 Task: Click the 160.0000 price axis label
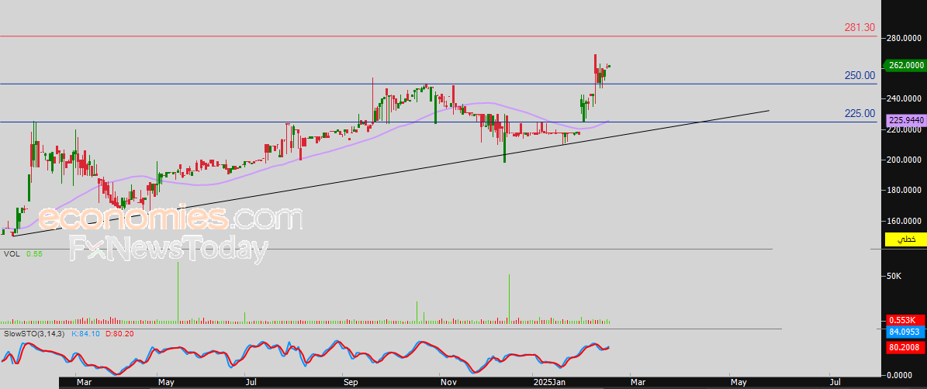[905, 222]
